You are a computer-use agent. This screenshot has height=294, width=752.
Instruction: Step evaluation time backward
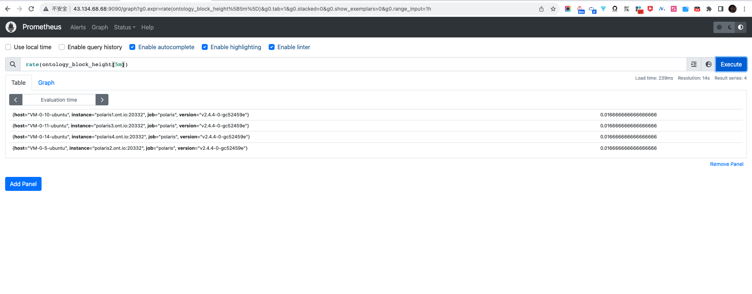(16, 100)
